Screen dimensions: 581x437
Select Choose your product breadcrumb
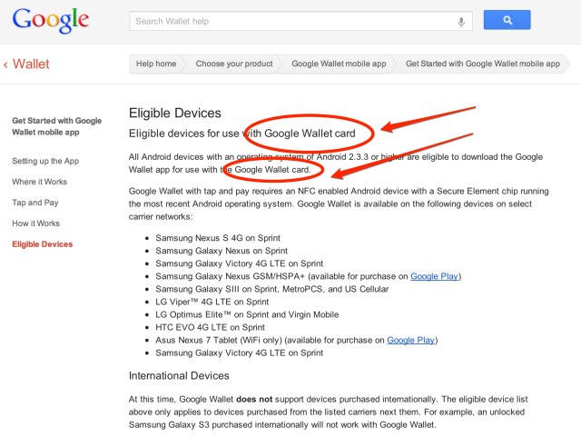click(233, 65)
